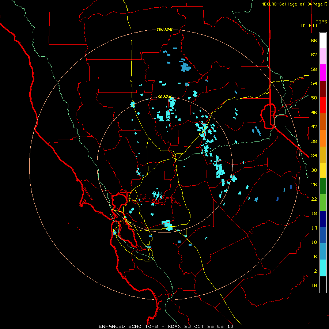Image resolution: width=329 pixels, height=329 pixels.
Task: Click the ENHANCED ECHO TOPS product title
Action: click(128, 326)
